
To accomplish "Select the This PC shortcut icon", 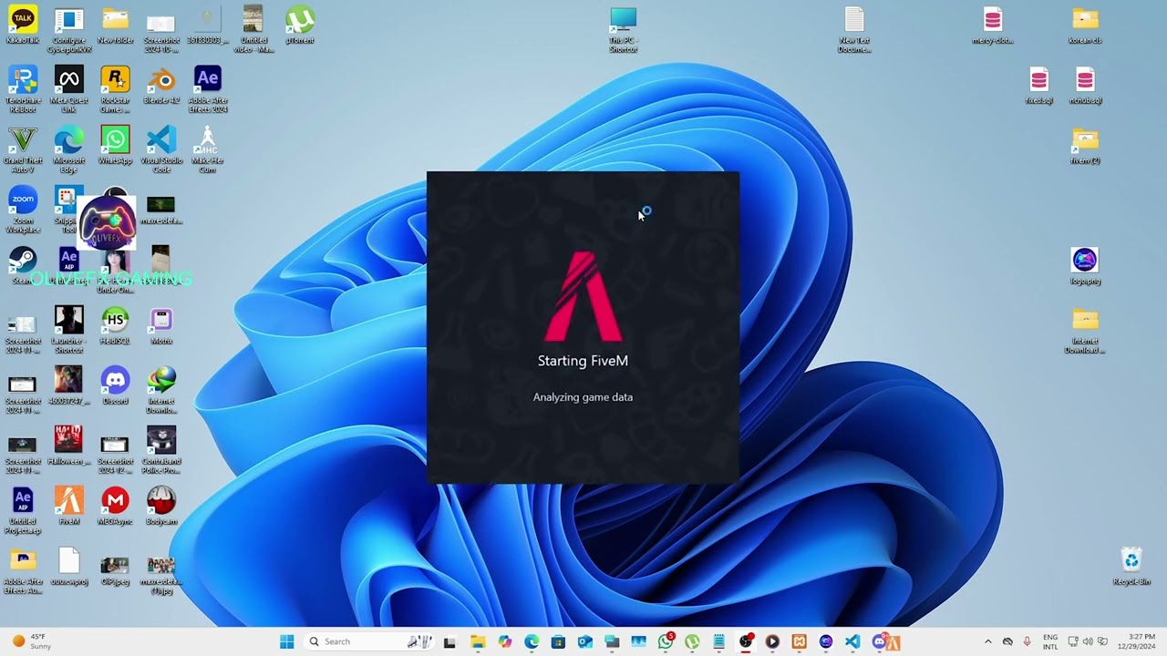I will [x=624, y=29].
